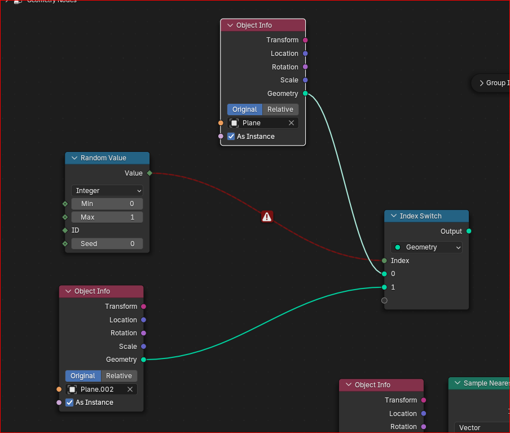Select Original mode on Plane Object Info
This screenshot has width=510, height=433.
(x=245, y=110)
